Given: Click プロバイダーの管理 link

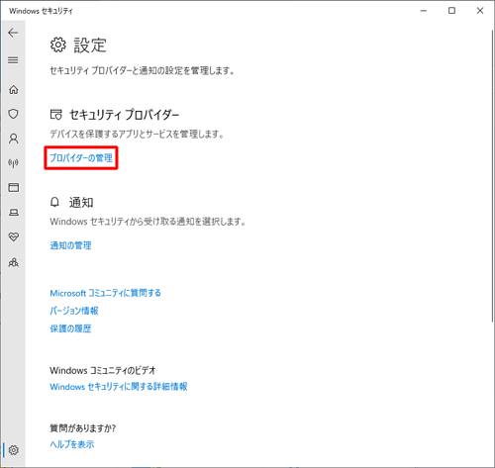Looking at the screenshot, I should tap(81, 158).
